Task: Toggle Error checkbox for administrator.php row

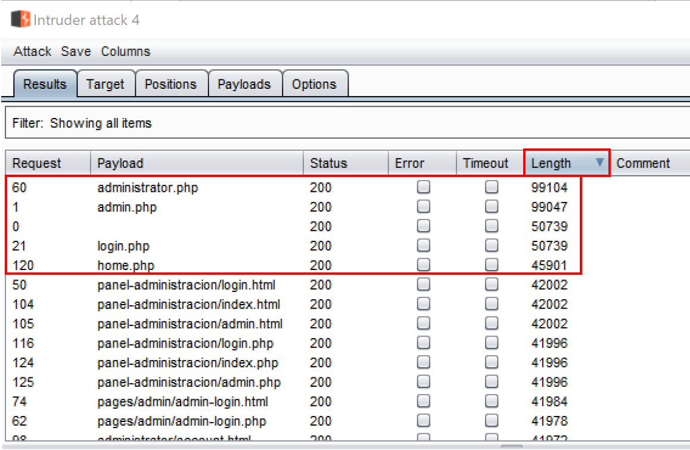Action: (x=423, y=188)
